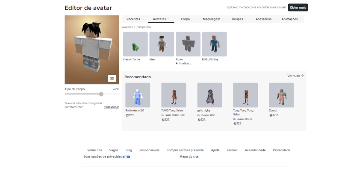Viewport: 342px width, 171px height.
Task: View the gato rigby recommended item
Action: point(209,95)
